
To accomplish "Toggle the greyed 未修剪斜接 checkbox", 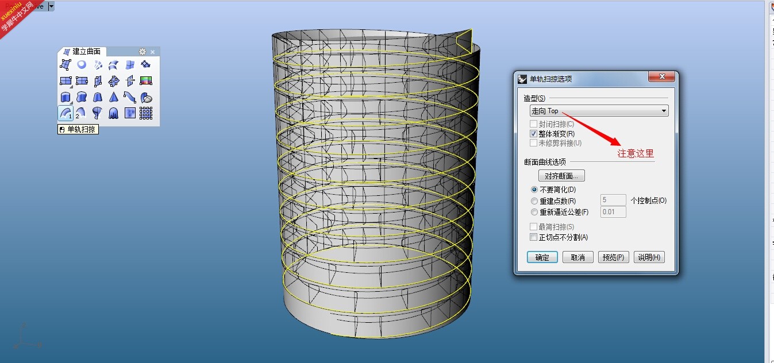I will [x=533, y=143].
